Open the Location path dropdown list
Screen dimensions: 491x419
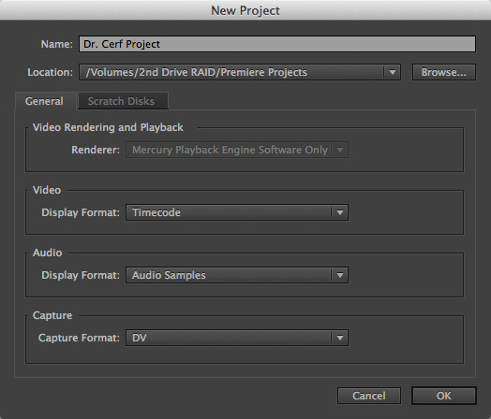point(240,72)
